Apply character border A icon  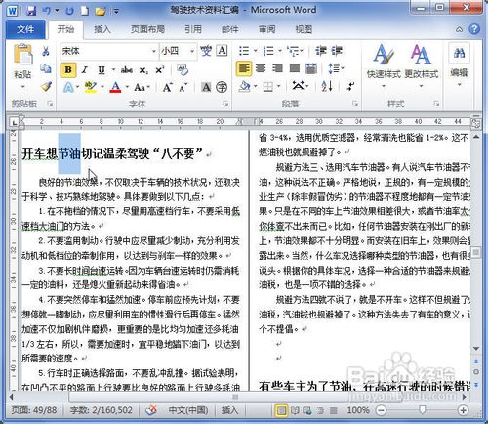(x=222, y=51)
